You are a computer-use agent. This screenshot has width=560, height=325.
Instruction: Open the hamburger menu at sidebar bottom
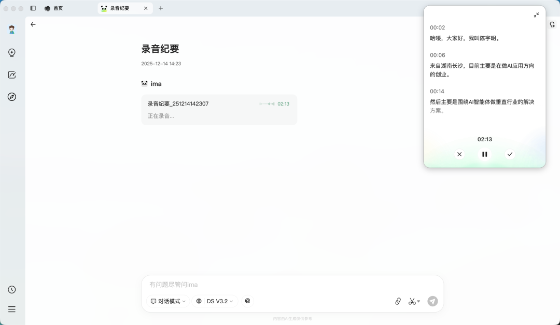point(11,309)
